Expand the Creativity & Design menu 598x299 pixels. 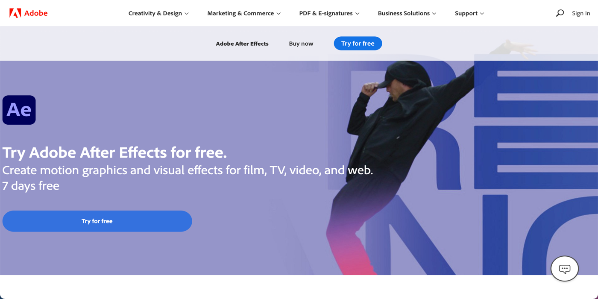(158, 13)
